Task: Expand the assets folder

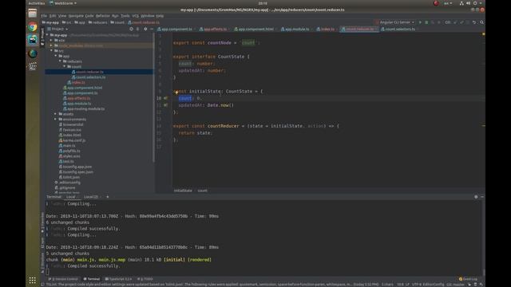Action: (x=56, y=114)
